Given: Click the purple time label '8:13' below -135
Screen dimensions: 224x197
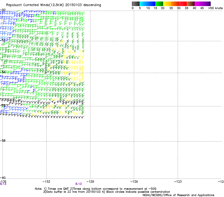Looking at the screenshot, I should coord(3,184).
